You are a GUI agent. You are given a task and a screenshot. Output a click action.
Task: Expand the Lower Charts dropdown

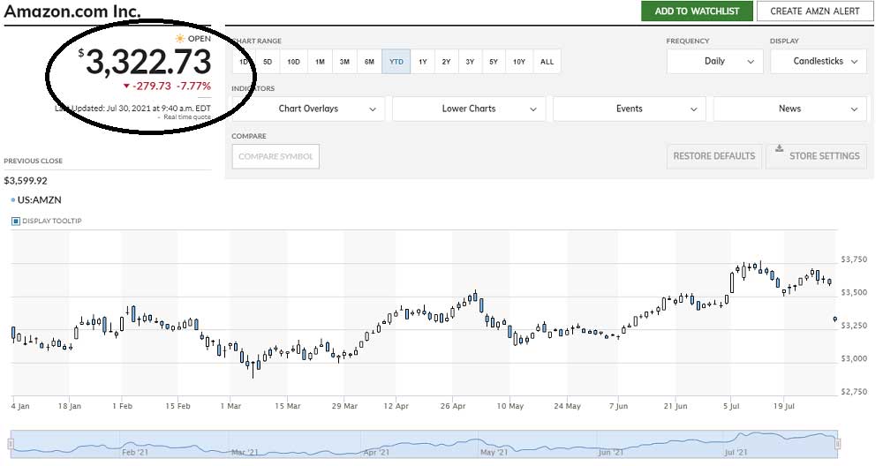pyautogui.click(x=469, y=109)
